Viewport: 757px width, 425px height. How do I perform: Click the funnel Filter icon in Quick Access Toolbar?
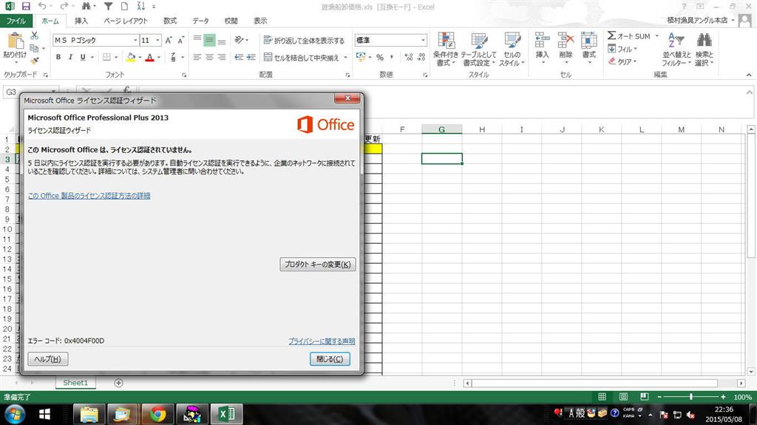108,6
